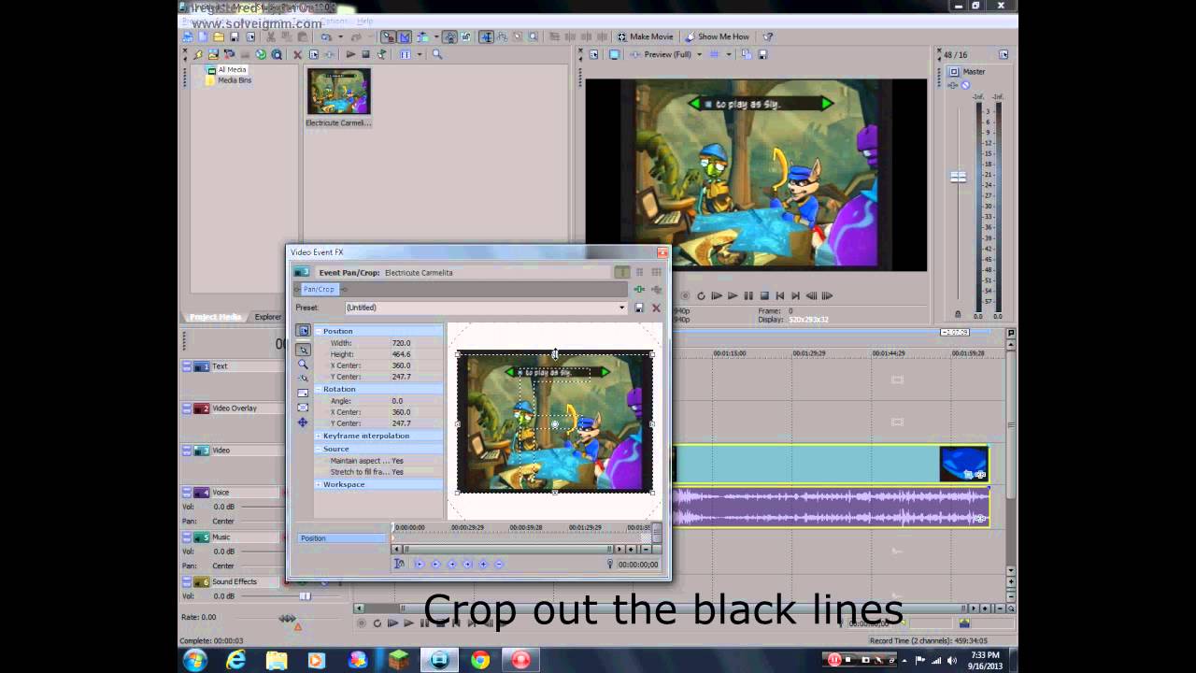Toggle loop playback in preview transport
Image resolution: width=1196 pixels, height=673 pixels.
click(x=701, y=296)
